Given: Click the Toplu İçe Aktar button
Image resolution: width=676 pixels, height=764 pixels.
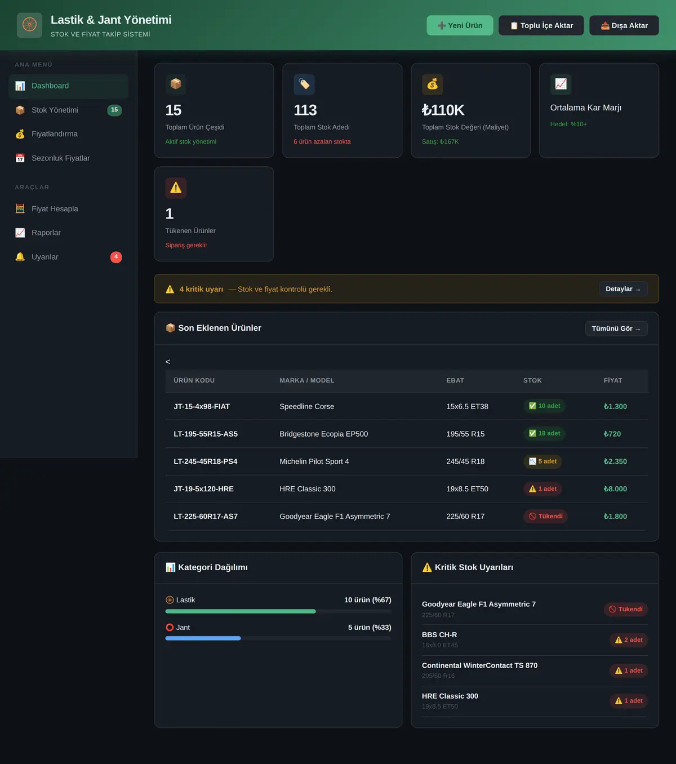Looking at the screenshot, I should (x=541, y=25).
